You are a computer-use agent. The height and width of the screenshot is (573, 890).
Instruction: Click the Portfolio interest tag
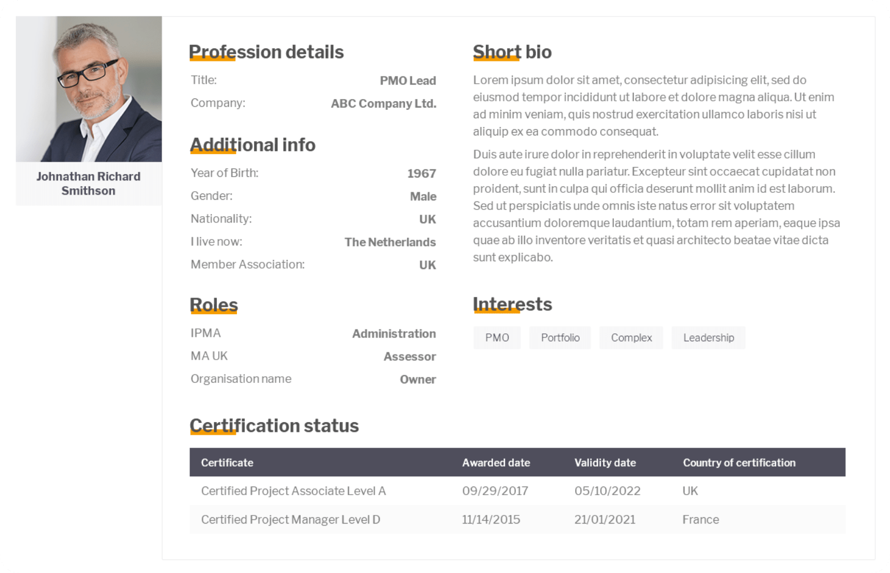(560, 337)
